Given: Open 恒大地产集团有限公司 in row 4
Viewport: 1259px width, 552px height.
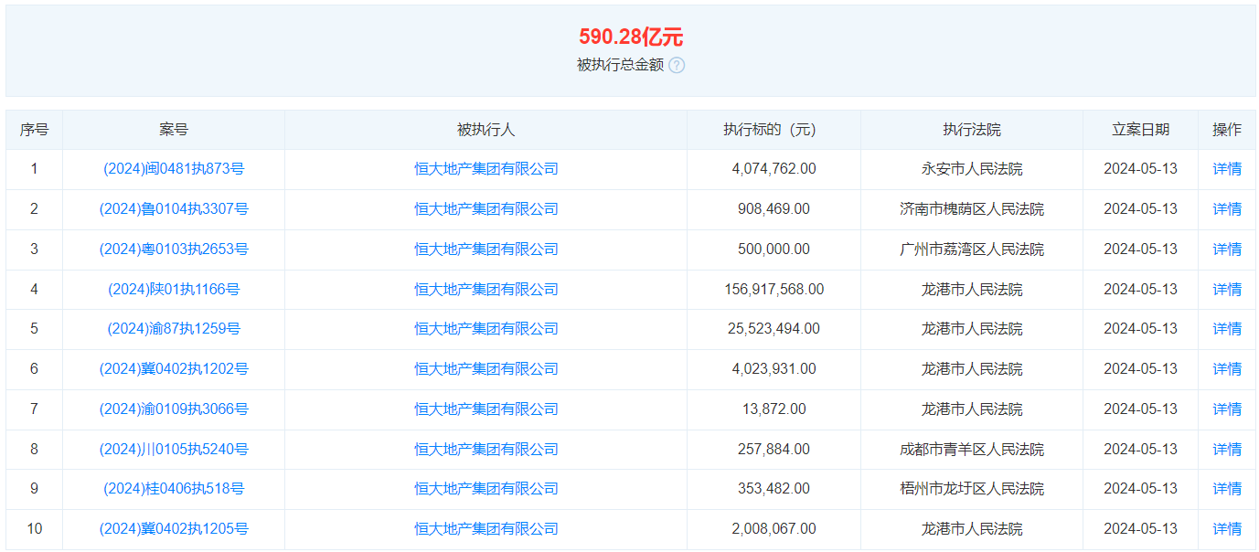Looking at the screenshot, I should pyautogui.click(x=485, y=290).
